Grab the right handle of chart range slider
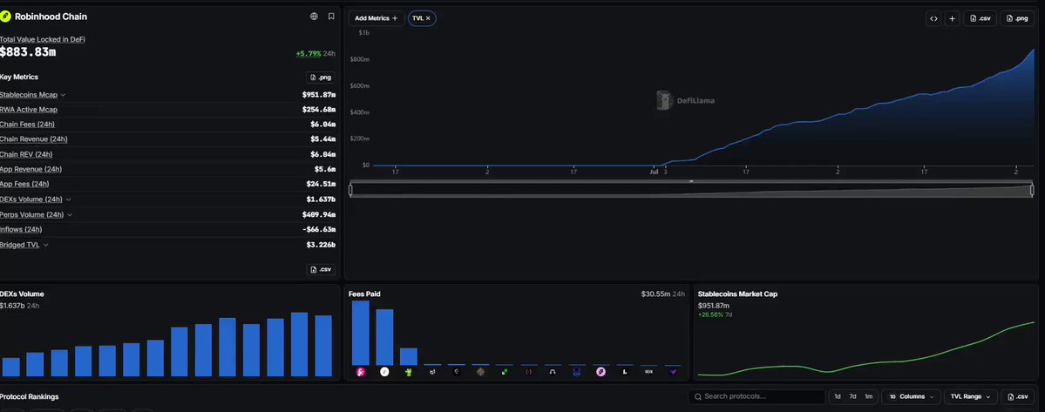This screenshot has height=412, width=1045. click(1034, 191)
